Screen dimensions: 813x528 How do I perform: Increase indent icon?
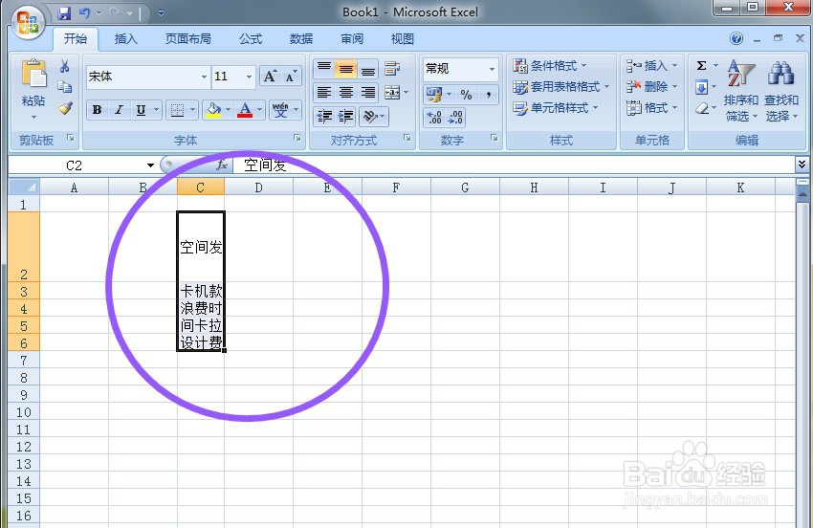point(346,117)
